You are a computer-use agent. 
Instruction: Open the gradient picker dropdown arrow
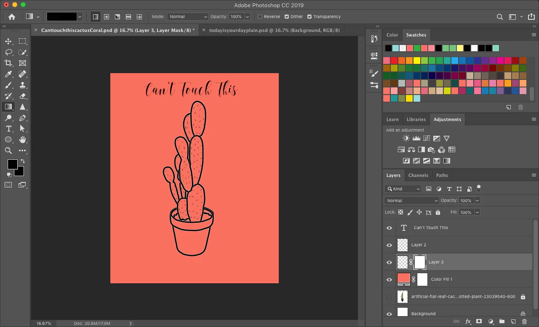80,17
